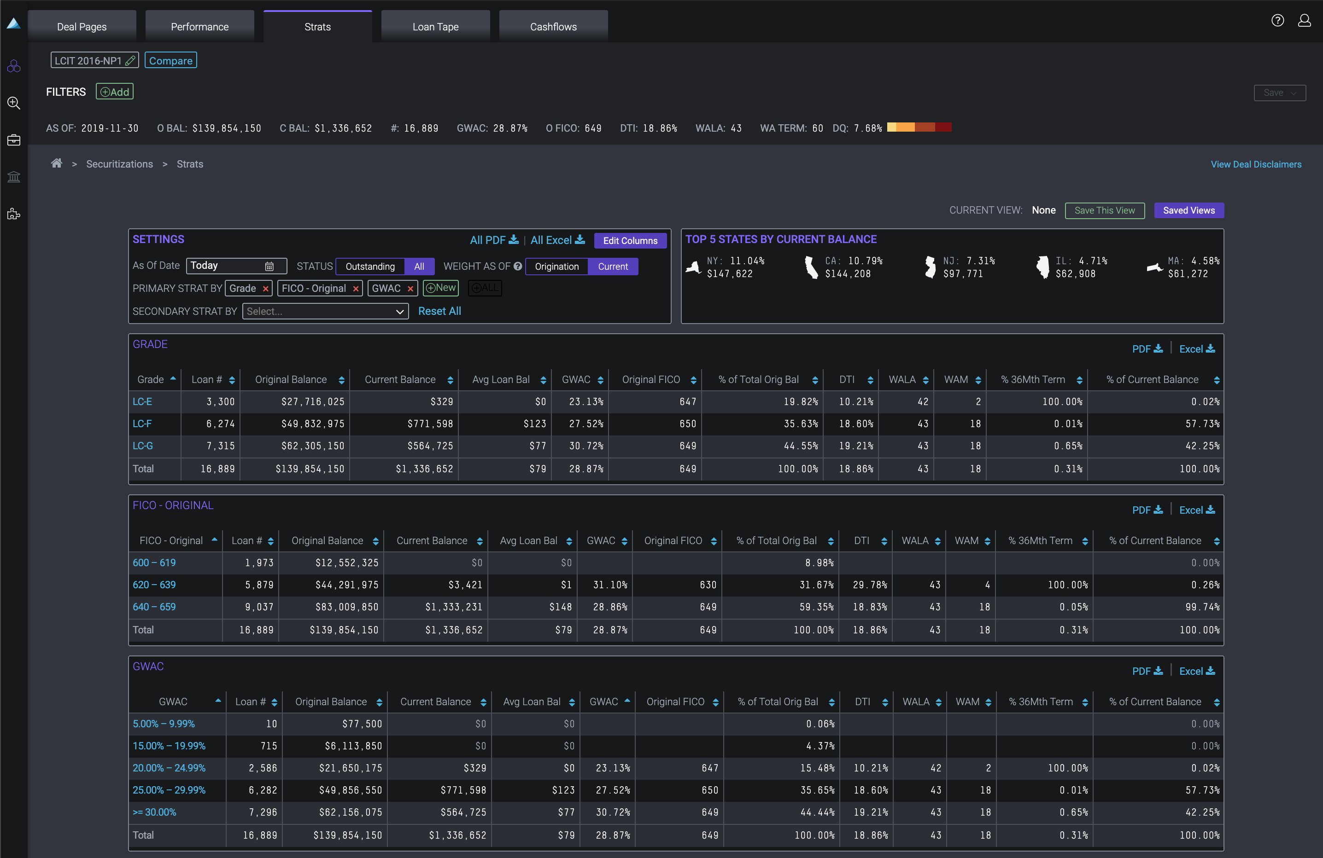Open the user account icon
This screenshot has width=1323, height=858.
pos(1305,21)
